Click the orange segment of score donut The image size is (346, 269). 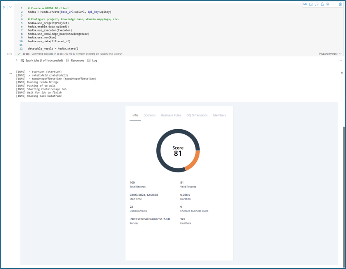pyautogui.click(x=193, y=160)
